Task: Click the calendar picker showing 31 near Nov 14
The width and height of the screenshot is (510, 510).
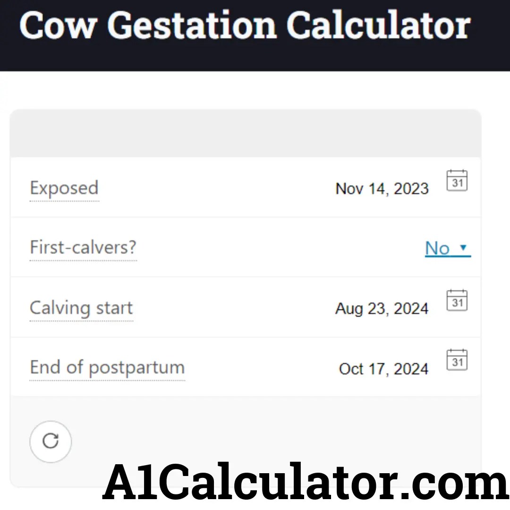Action: click(456, 180)
